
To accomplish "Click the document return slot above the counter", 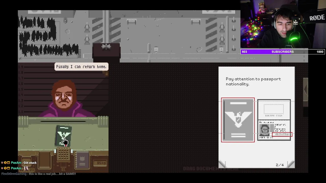I will [x=63, y=121].
